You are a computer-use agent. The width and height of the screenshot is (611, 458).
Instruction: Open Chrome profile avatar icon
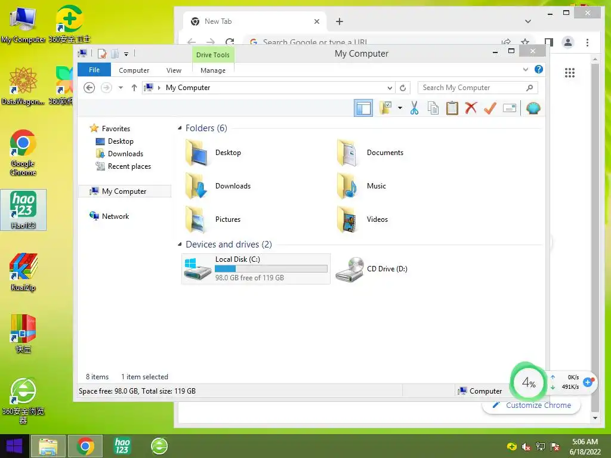[x=568, y=42]
